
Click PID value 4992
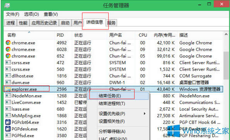(x=62, y=43)
